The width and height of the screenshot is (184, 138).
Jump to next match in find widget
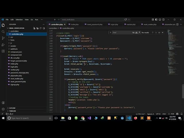tap(156, 32)
